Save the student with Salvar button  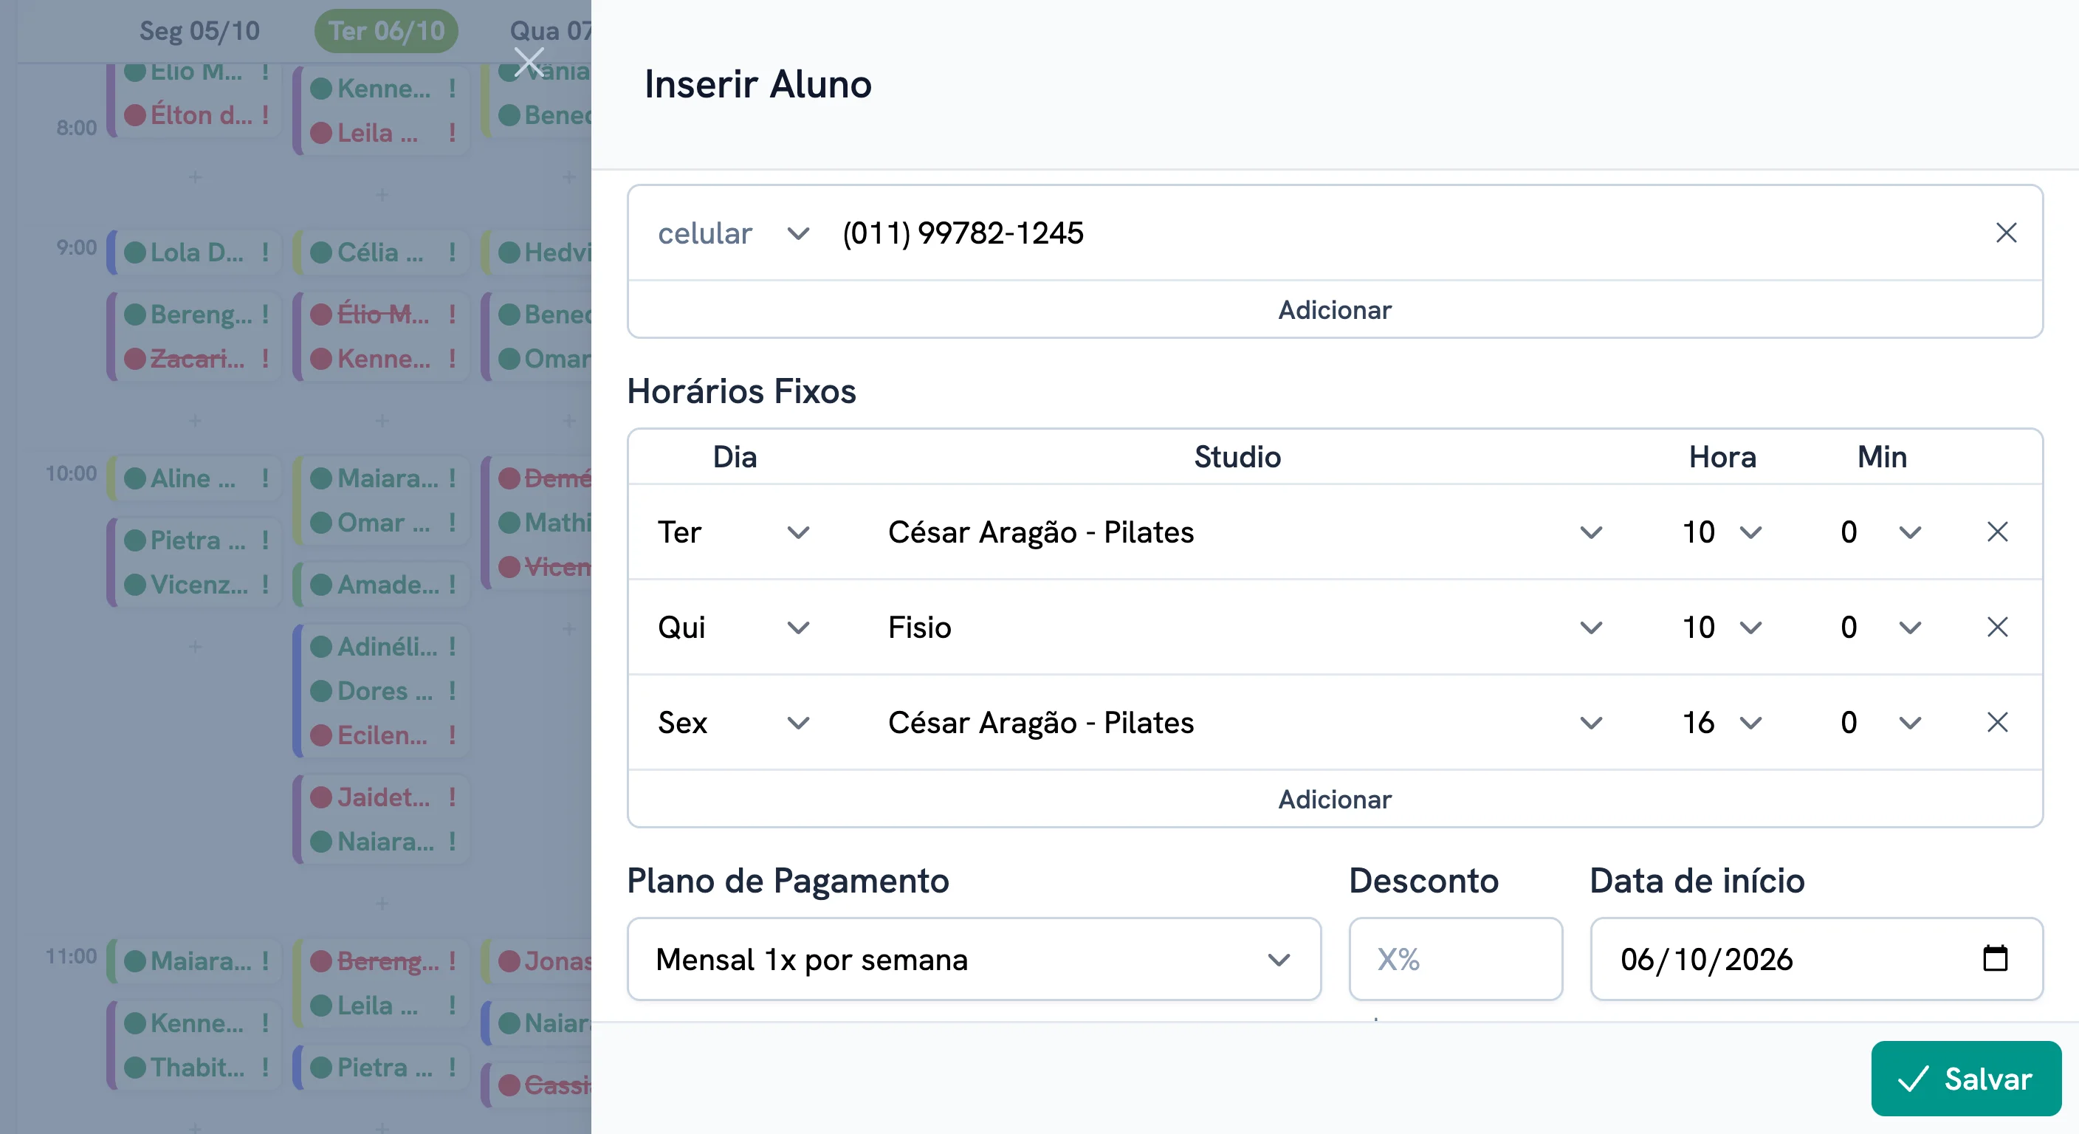click(x=1966, y=1079)
